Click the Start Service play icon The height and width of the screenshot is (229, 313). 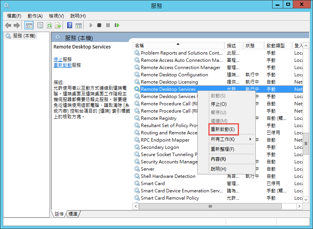91,25
